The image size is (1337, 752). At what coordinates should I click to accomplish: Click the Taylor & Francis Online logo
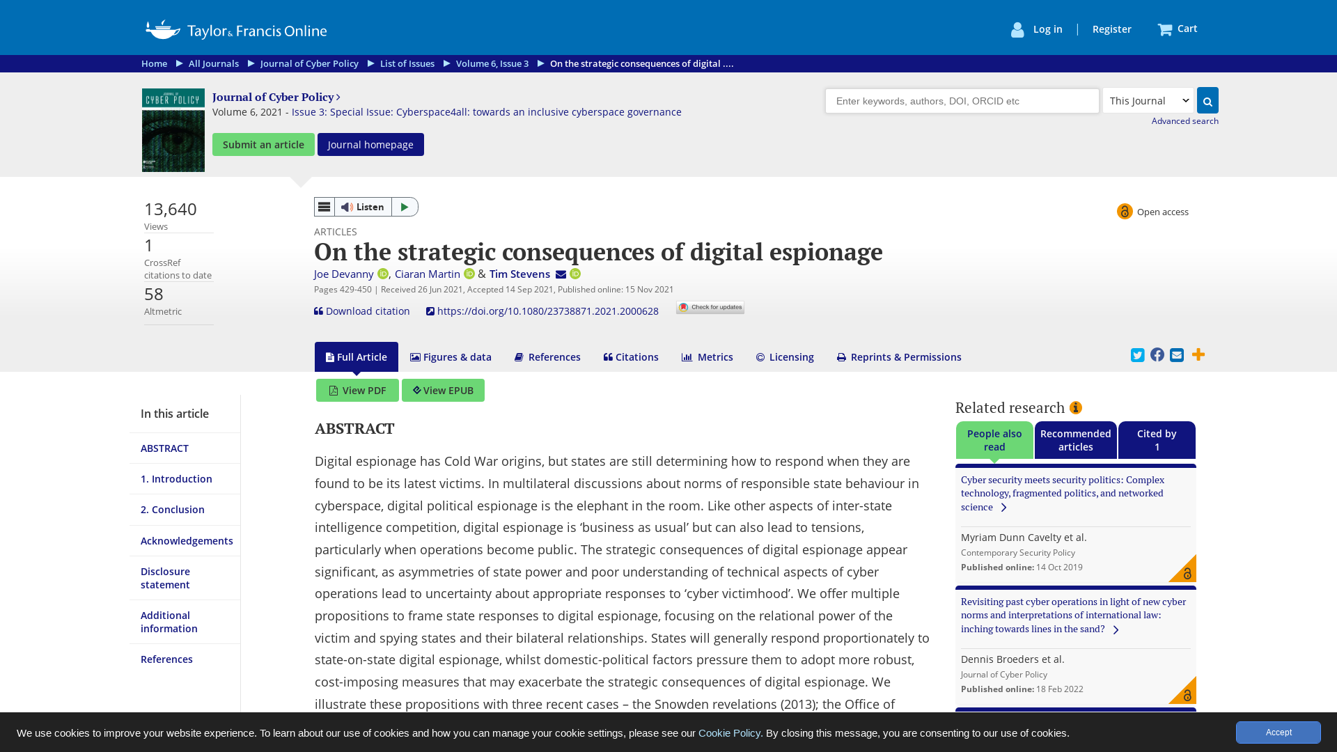[236, 30]
